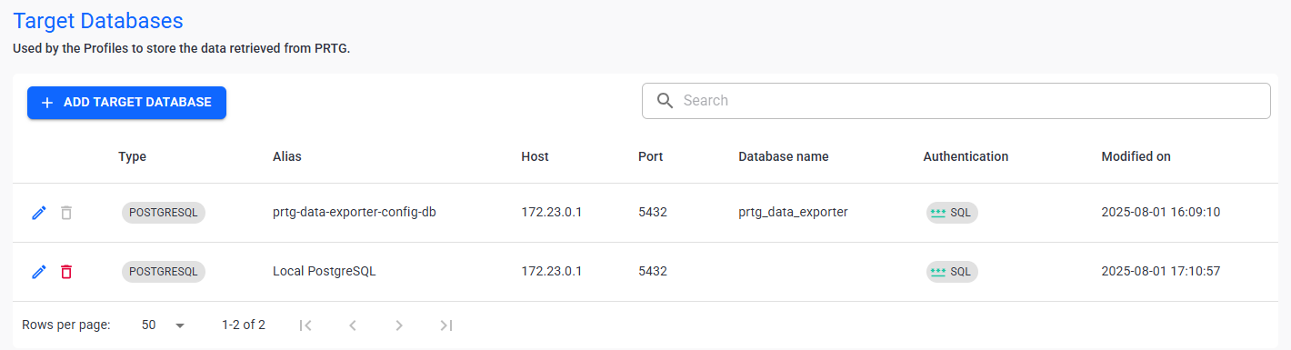The height and width of the screenshot is (350, 1291).
Task: Click the magnifier icon in the search box
Action: tap(665, 100)
